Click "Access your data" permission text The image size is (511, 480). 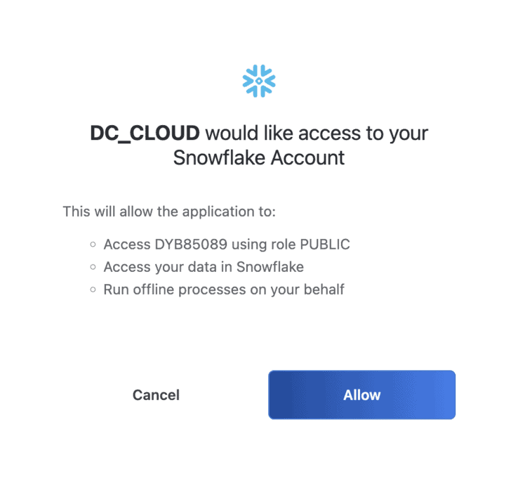[162, 267]
